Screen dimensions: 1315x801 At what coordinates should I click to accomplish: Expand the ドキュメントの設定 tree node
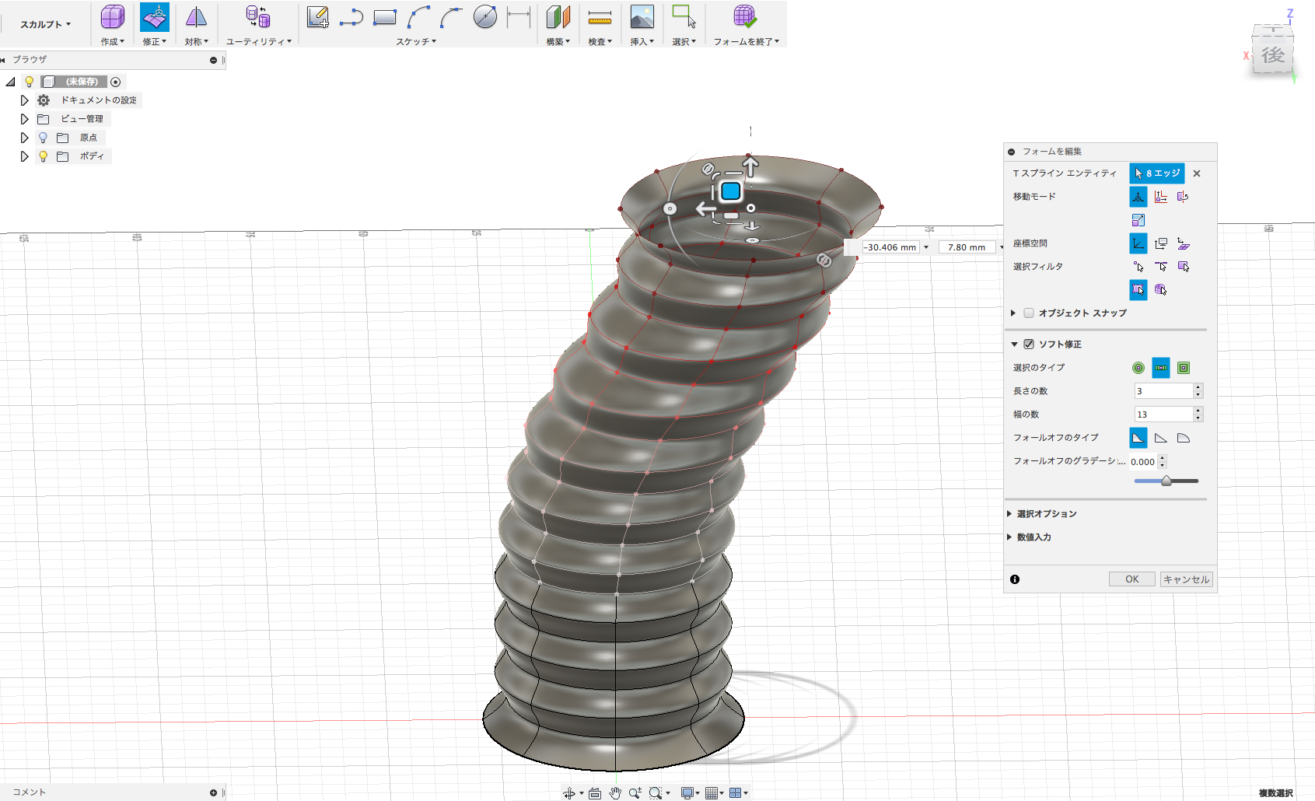click(24, 100)
